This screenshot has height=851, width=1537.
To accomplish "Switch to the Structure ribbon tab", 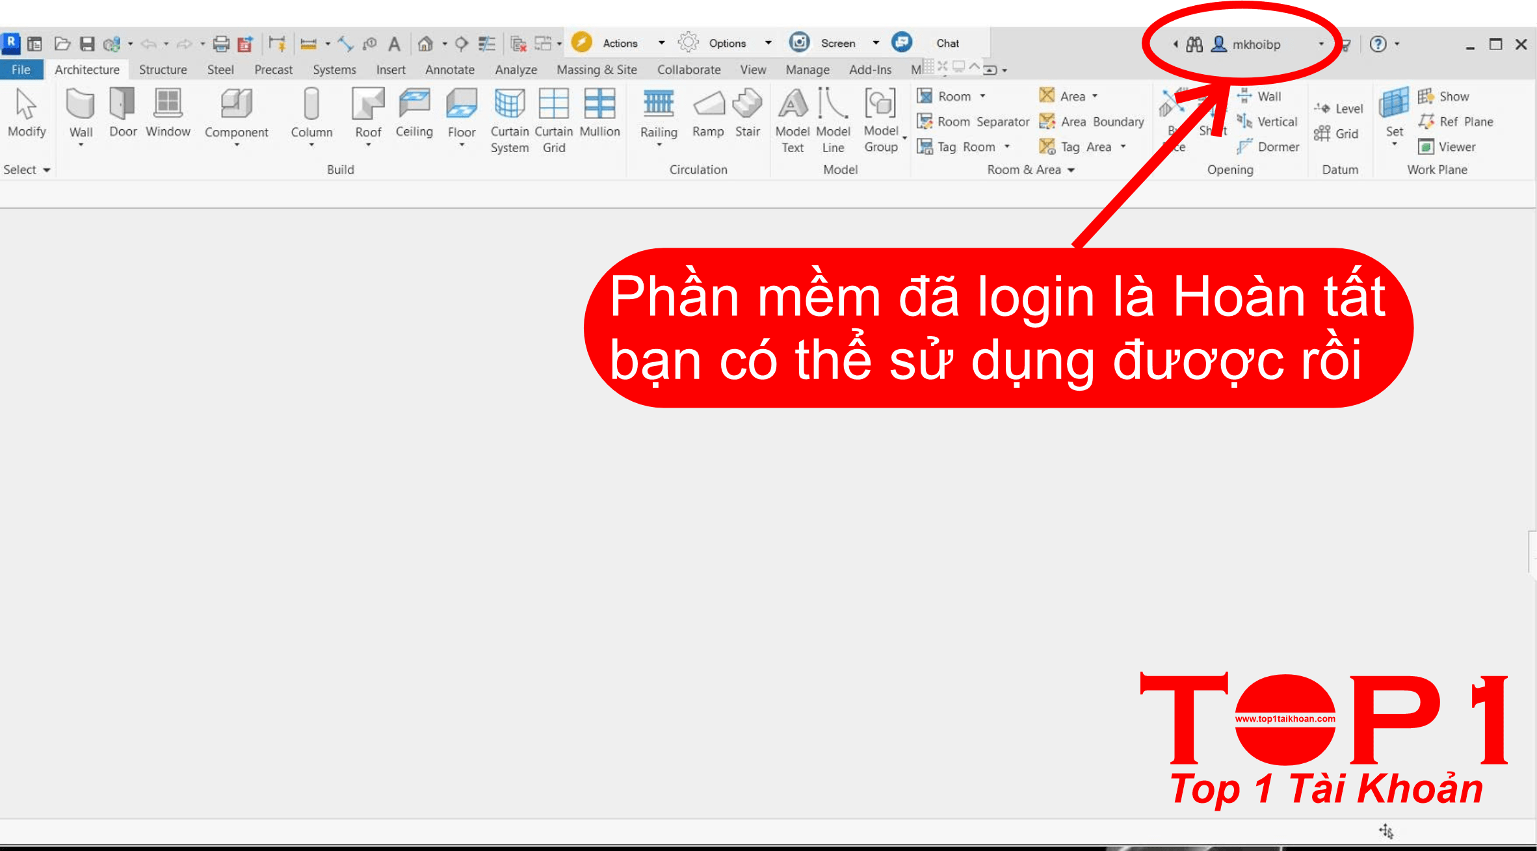I will click(163, 70).
